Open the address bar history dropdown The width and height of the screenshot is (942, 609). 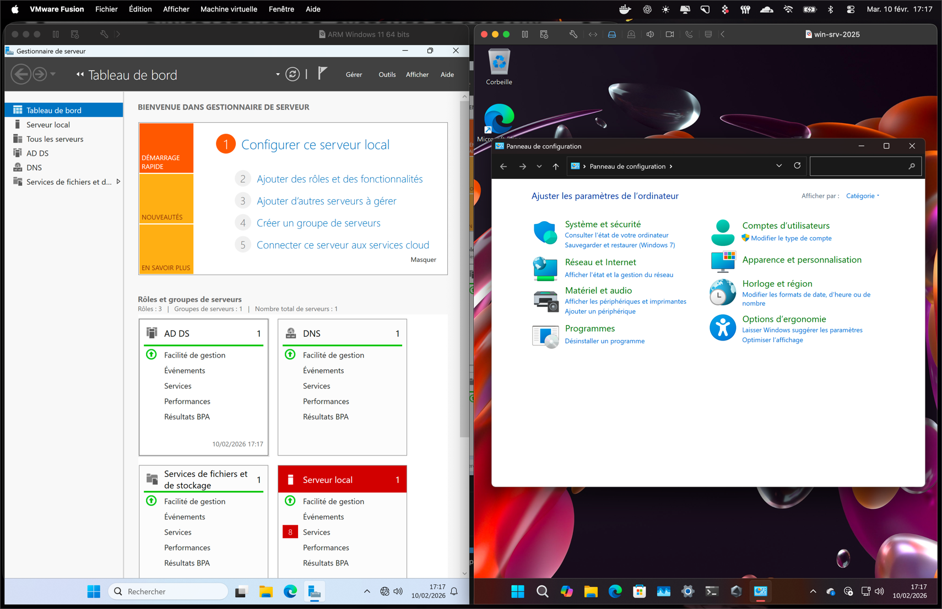point(779,166)
